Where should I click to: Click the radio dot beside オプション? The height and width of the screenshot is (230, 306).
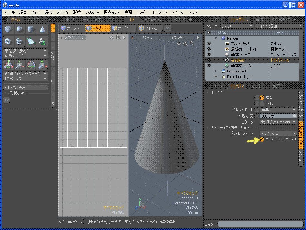click(62, 38)
